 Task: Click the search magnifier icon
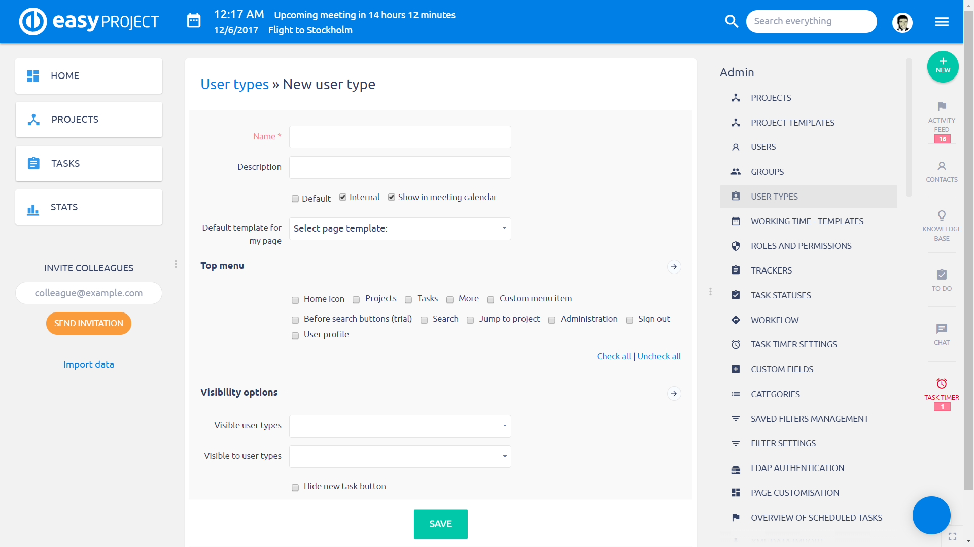pos(731,21)
